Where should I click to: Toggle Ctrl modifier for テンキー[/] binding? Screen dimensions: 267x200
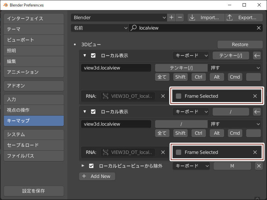[199, 77]
